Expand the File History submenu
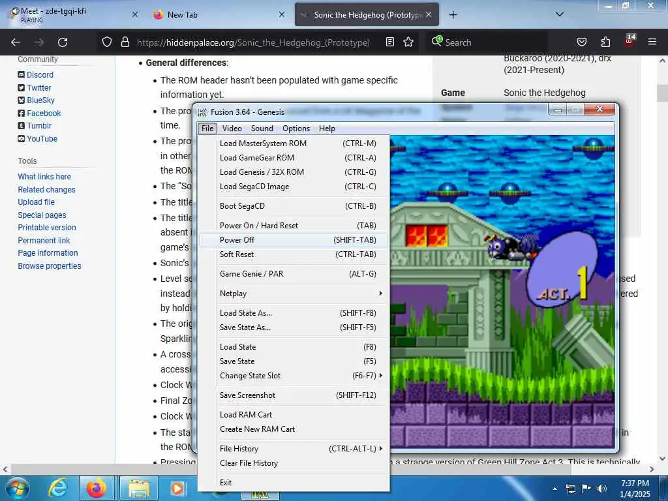This screenshot has height=501, width=668. coord(294,449)
